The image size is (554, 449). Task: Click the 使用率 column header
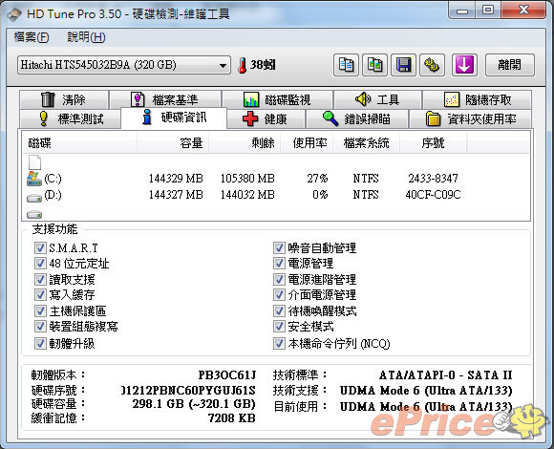click(x=307, y=143)
